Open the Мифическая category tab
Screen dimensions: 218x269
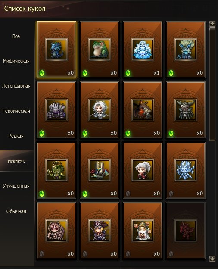point(16,61)
